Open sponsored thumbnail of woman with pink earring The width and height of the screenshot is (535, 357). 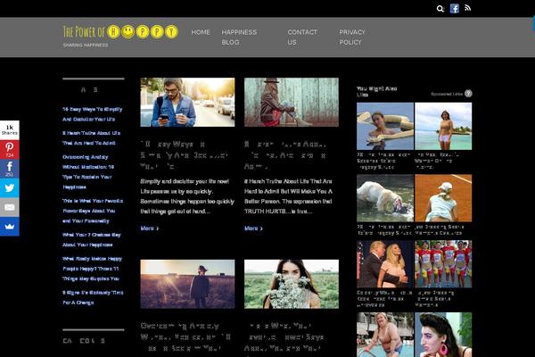pos(443,335)
